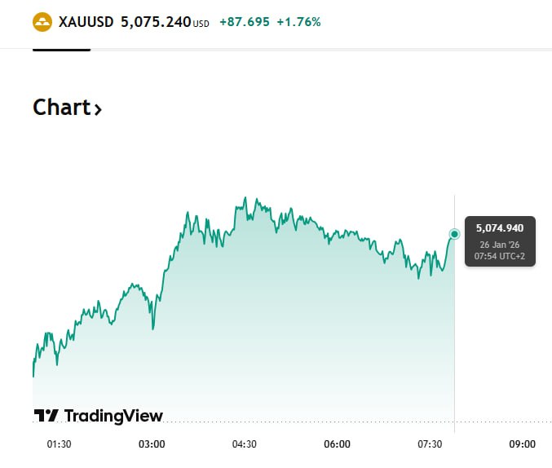Click the 06:00 time axis label

[x=337, y=444]
